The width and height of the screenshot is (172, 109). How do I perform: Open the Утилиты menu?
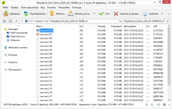pyautogui.click(x=51, y=7)
